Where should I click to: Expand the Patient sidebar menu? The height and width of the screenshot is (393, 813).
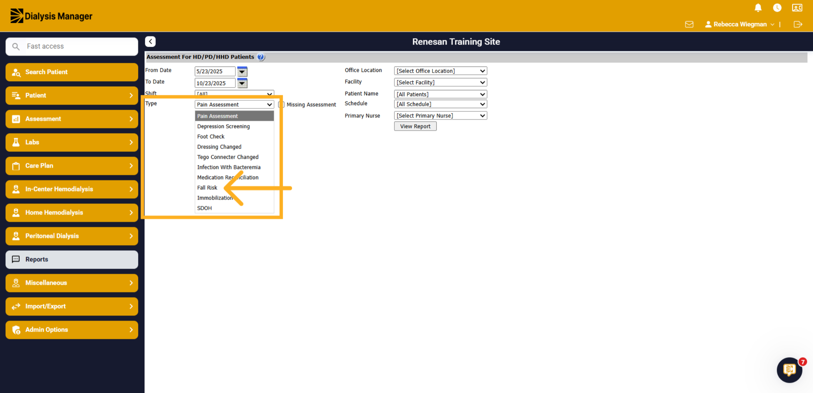tap(72, 95)
